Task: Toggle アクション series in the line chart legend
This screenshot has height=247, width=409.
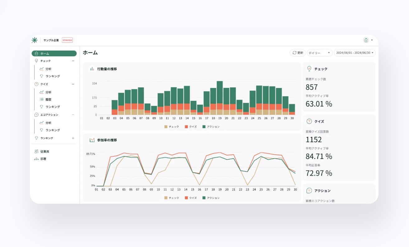Action: pyautogui.click(x=211, y=198)
